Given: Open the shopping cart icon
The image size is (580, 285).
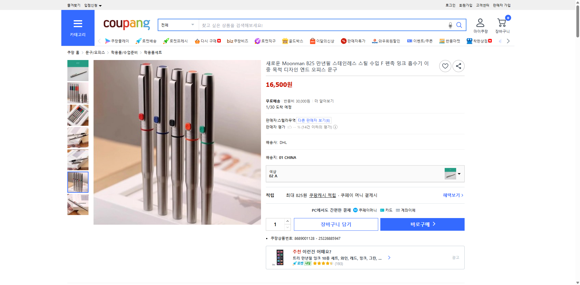Looking at the screenshot, I should [x=502, y=23].
